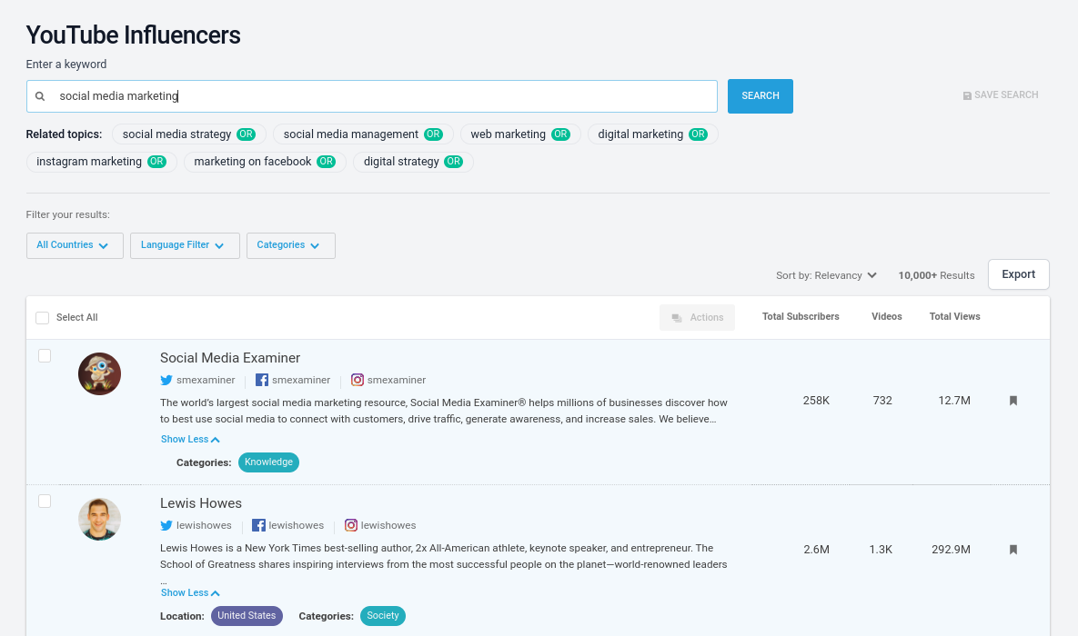Tick the Lewis Howes row checkbox
The width and height of the screenshot is (1078, 636).
click(x=45, y=502)
